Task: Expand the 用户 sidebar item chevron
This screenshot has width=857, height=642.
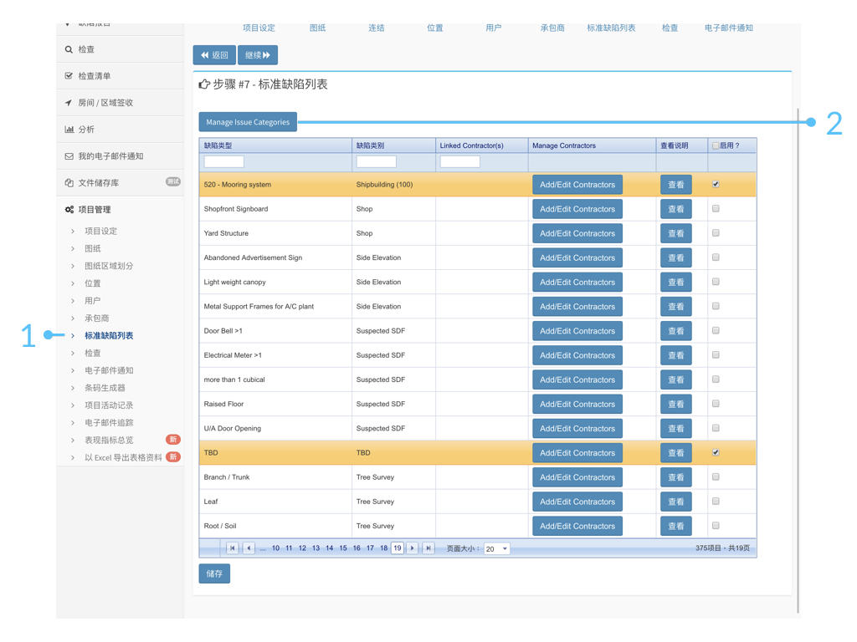Action: 73,301
